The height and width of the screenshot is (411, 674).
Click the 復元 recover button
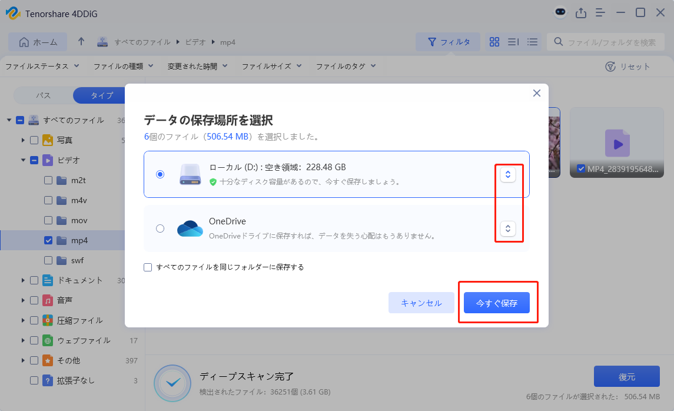coord(627,377)
